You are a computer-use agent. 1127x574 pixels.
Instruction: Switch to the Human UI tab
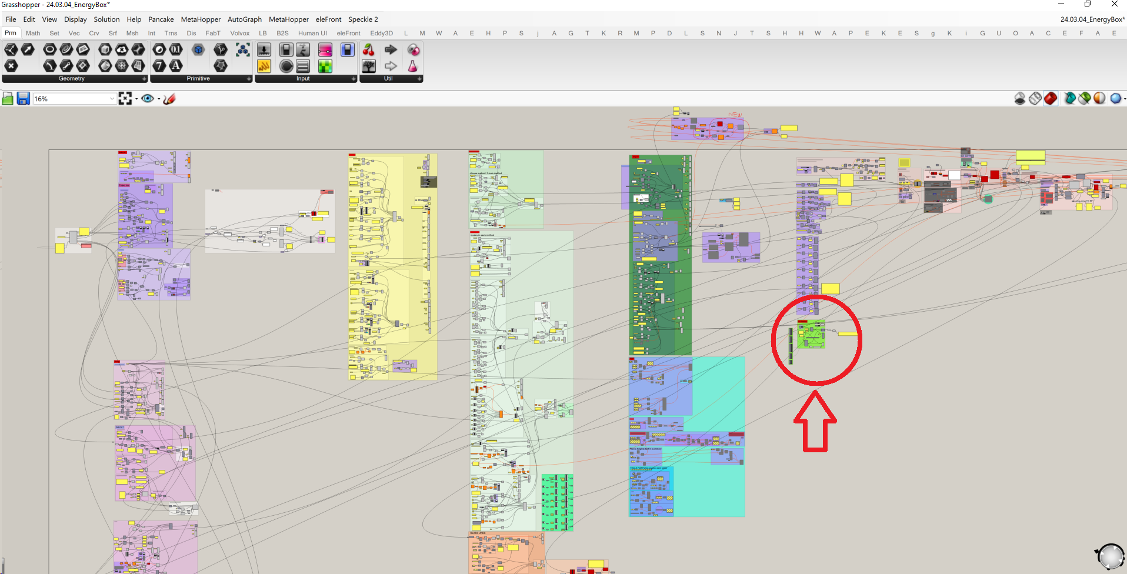pos(312,34)
